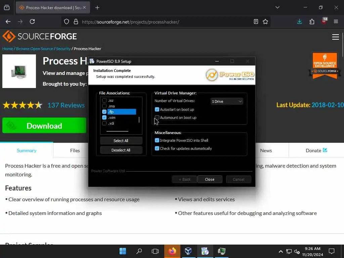This screenshot has height=258, width=344.
Task: Click the network tray icon
Action: click(x=289, y=251)
